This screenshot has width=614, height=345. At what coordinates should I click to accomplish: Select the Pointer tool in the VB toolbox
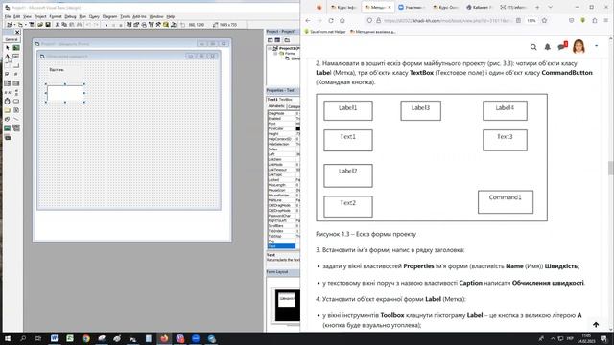[7, 48]
